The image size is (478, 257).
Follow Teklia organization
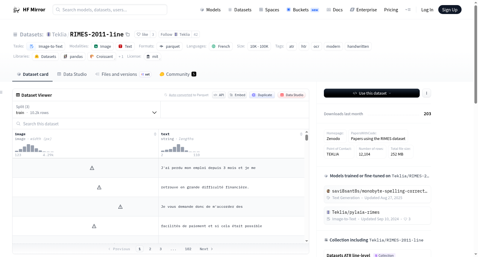pos(175,34)
